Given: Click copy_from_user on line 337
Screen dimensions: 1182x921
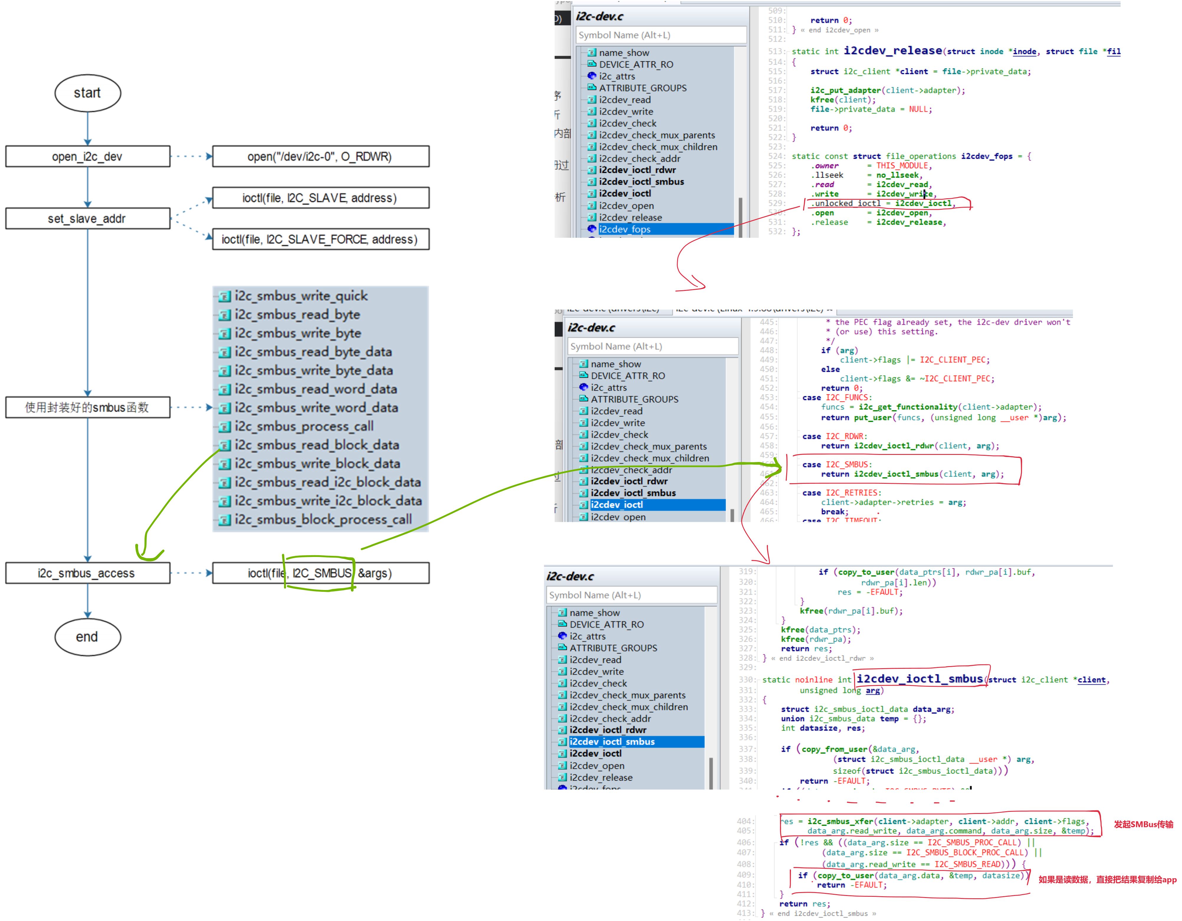Looking at the screenshot, I should [834, 749].
